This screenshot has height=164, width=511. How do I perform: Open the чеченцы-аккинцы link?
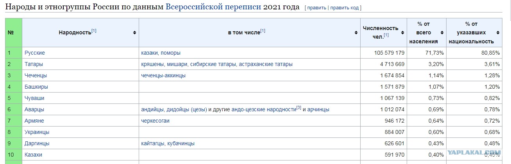(163, 75)
